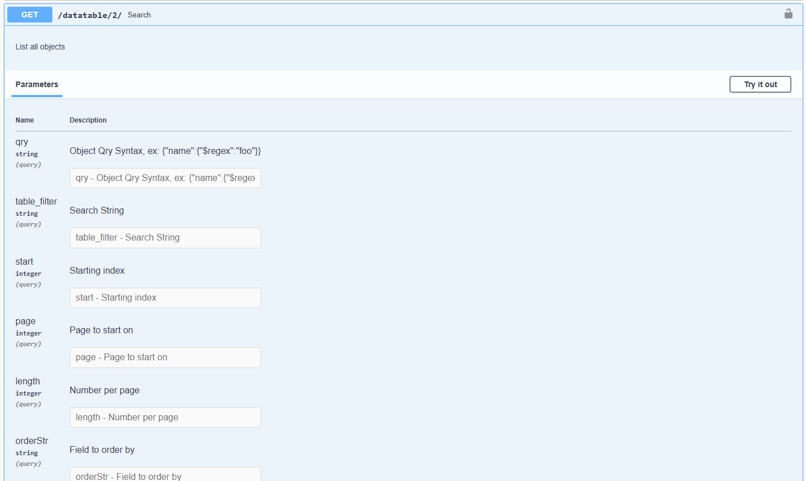Open the /datatable/2/ endpoint path link
This screenshot has width=806, height=481.
(89, 15)
